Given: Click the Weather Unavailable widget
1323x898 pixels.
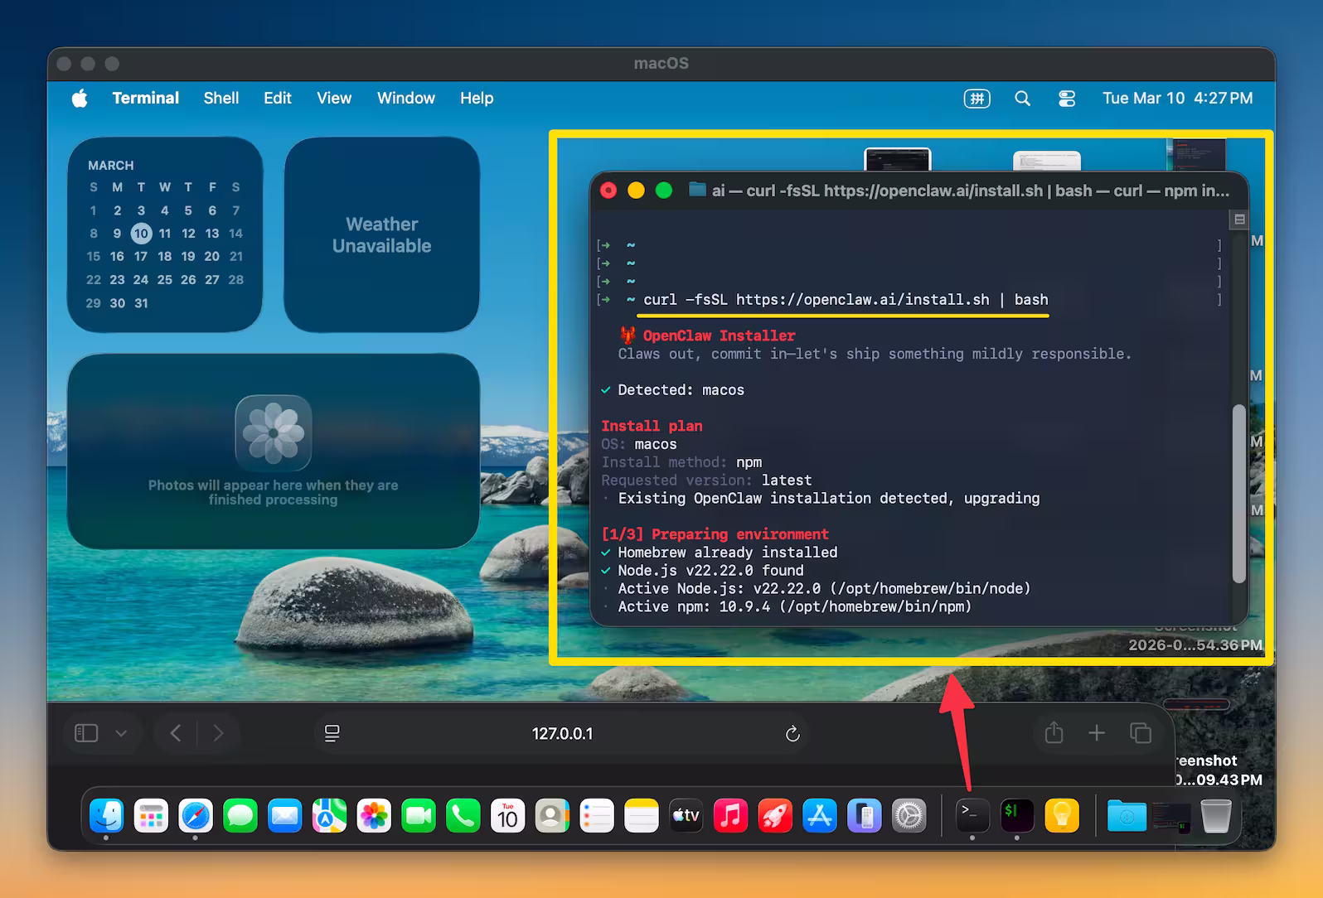Looking at the screenshot, I should (x=382, y=234).
